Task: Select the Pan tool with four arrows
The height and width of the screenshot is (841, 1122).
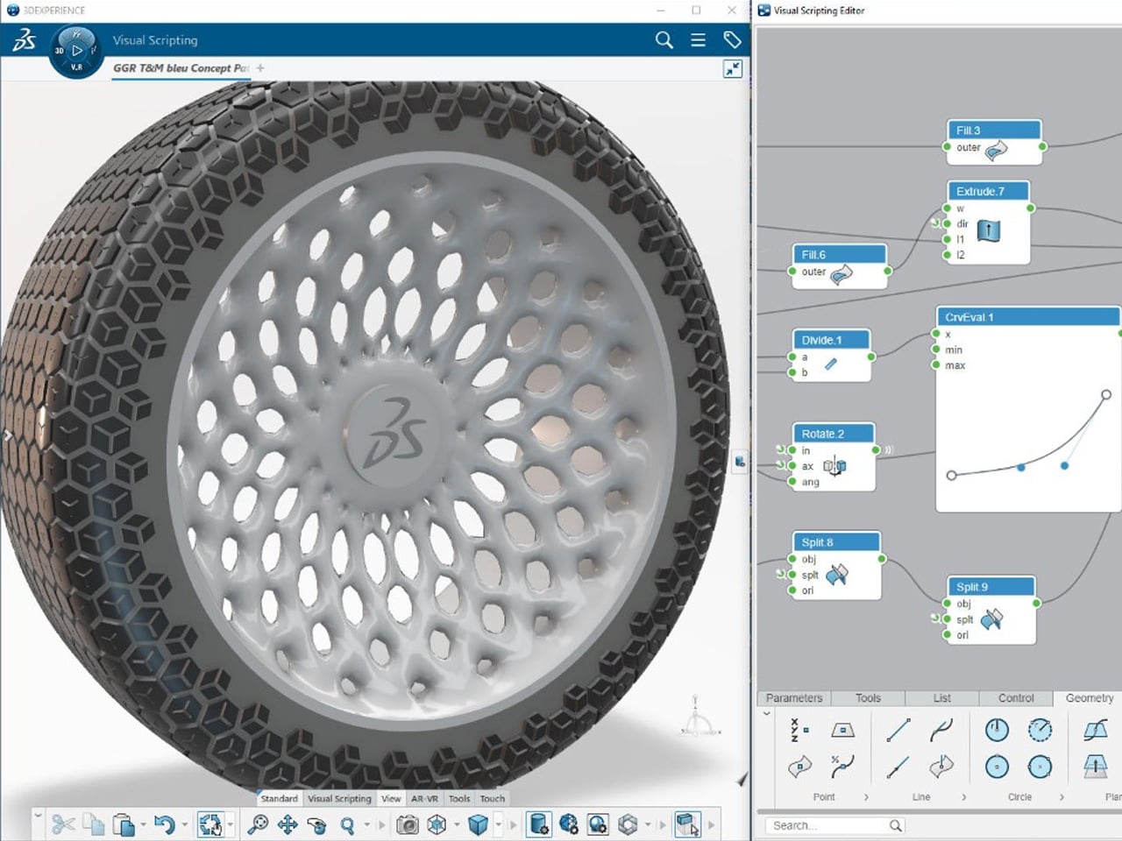Action: [x=287, y=824]
